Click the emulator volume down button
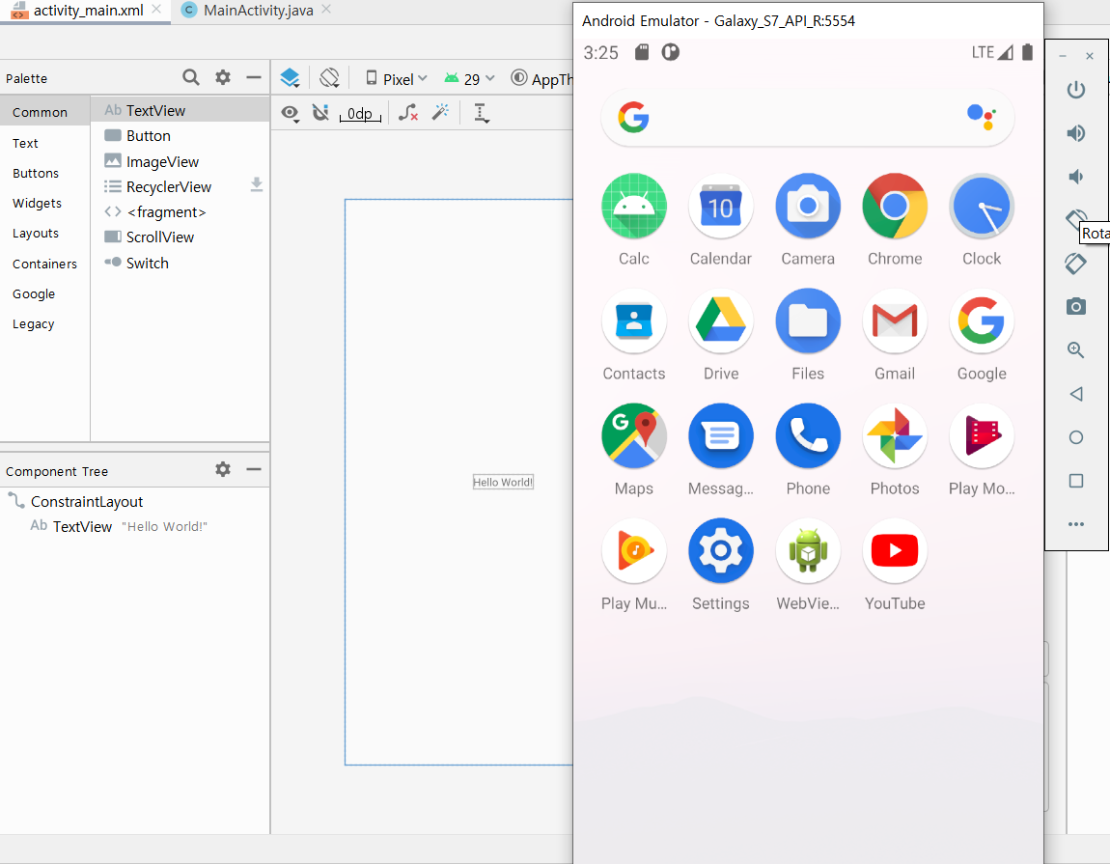1110x864 pixels. [x=1076, y=177]
